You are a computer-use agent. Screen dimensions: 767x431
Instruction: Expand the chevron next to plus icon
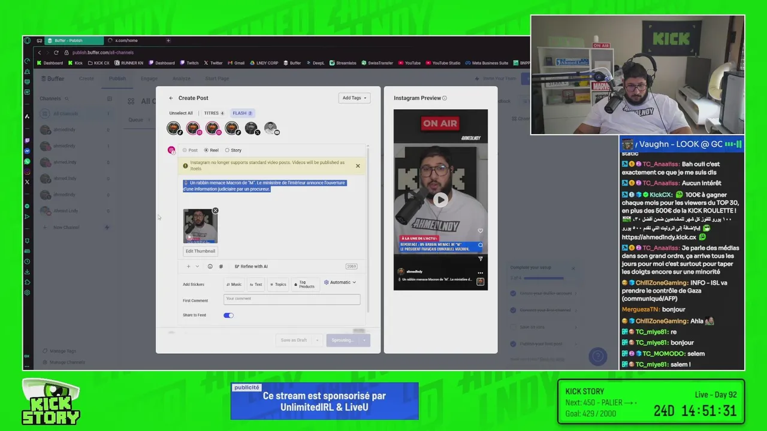pyautogui.click(x=197, y=266)
